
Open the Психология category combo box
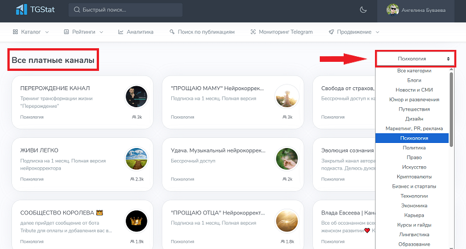pyautogui.click(x=414, y=58)
